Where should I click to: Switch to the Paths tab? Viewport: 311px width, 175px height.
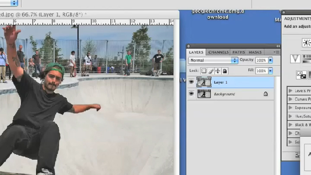[238, 52]
